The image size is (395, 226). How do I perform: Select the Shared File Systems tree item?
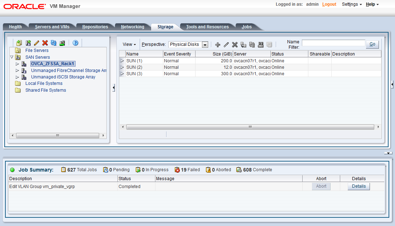[x=45, y=90]
